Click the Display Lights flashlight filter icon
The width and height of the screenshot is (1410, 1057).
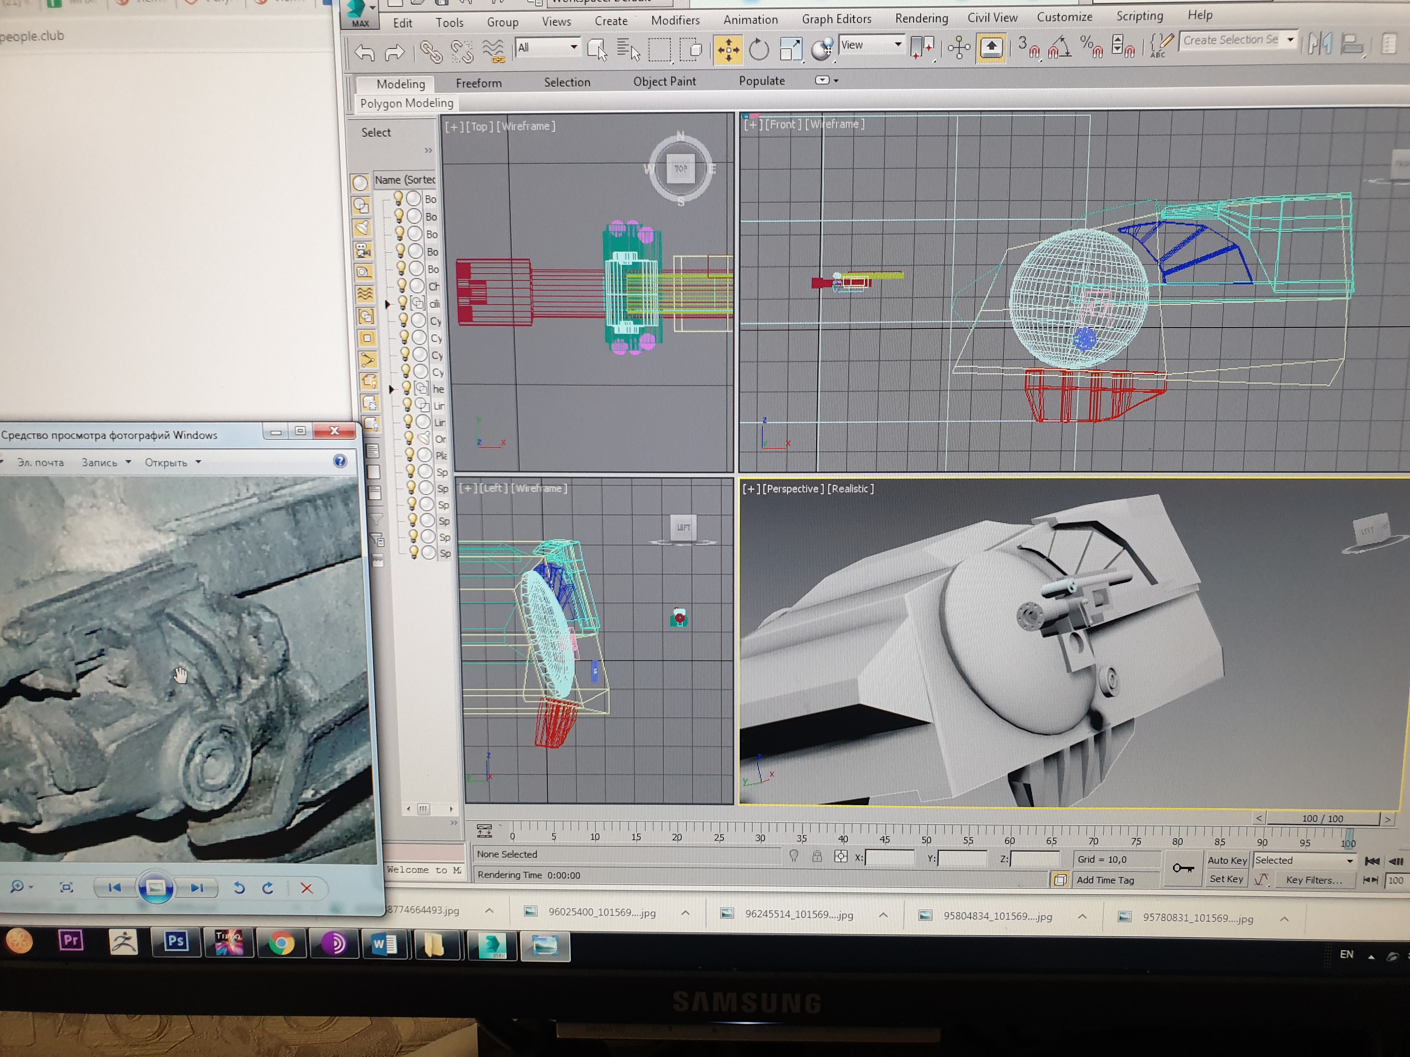[362, 228]
